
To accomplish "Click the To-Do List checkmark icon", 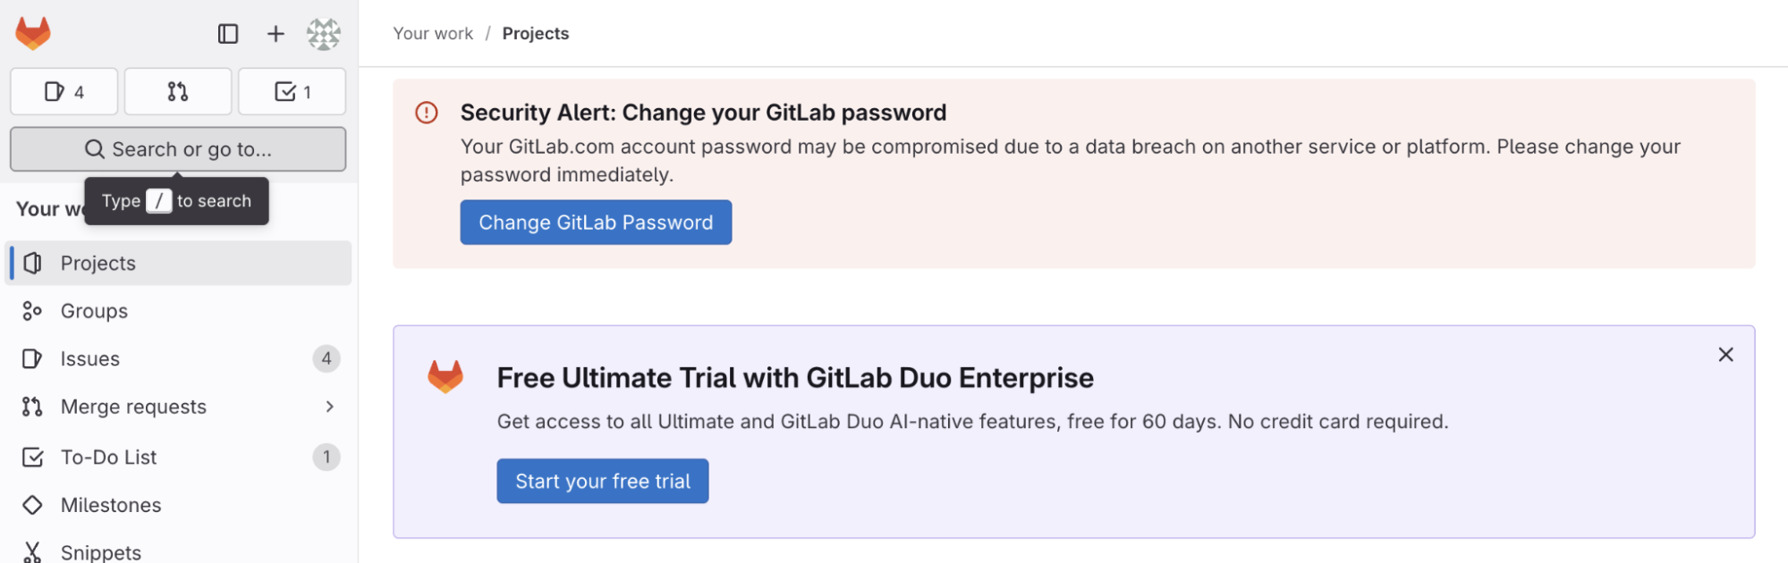I will pyautogui.click(x=32, y=458).
